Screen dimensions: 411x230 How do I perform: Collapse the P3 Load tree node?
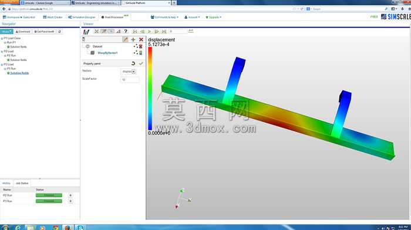pyautogui.click(x=2, y=65)
